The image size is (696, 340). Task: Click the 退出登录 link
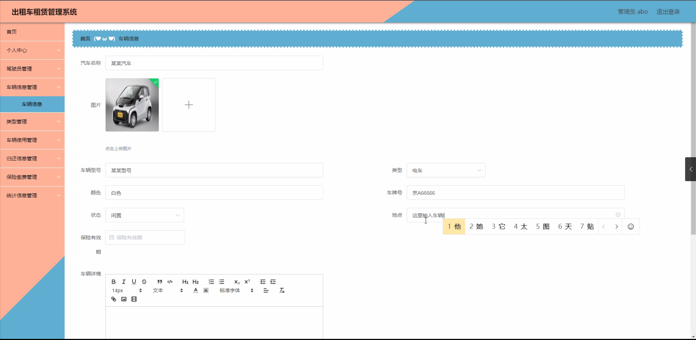(x=668, y=12)
